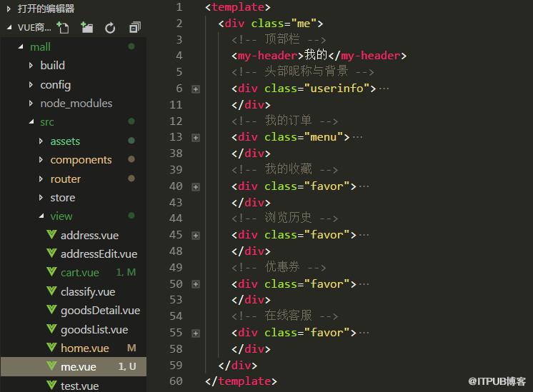Collapse the VUE商... project section
This screenshot has height=392, width=533.
point(9,27)
